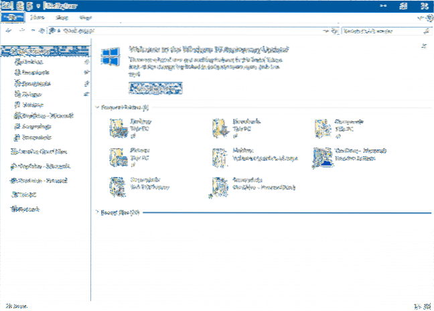434x311 pixels.
Task: Dismiss the Windows 10 Anniversary Update banner
Action: point(423,46)
